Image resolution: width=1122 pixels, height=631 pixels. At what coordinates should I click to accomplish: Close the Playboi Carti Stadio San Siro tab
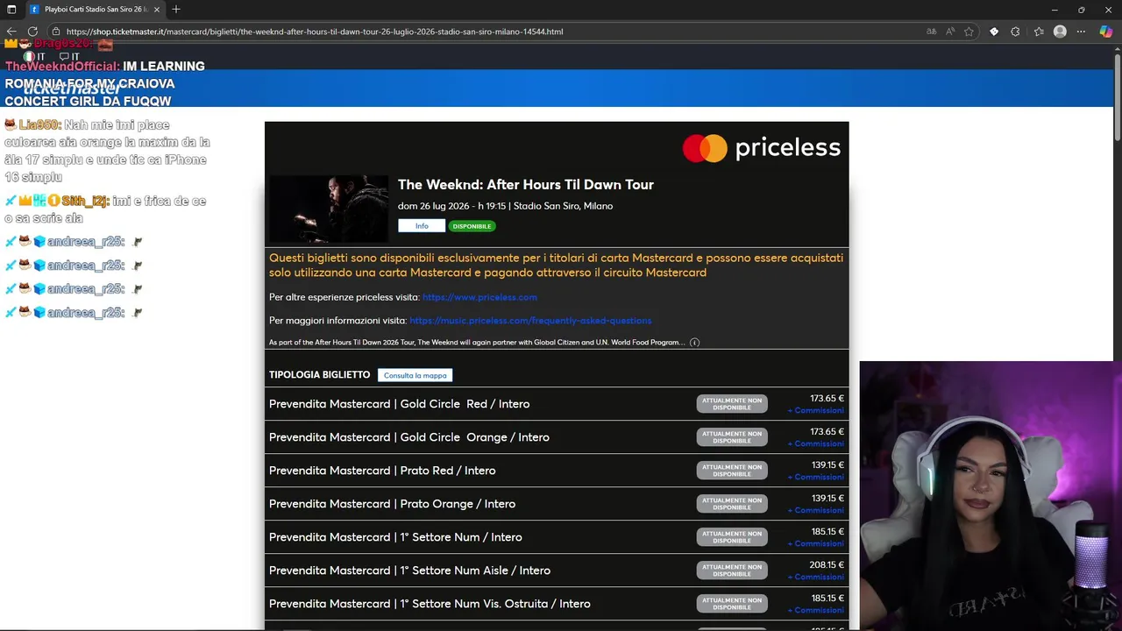coord(156,10)
